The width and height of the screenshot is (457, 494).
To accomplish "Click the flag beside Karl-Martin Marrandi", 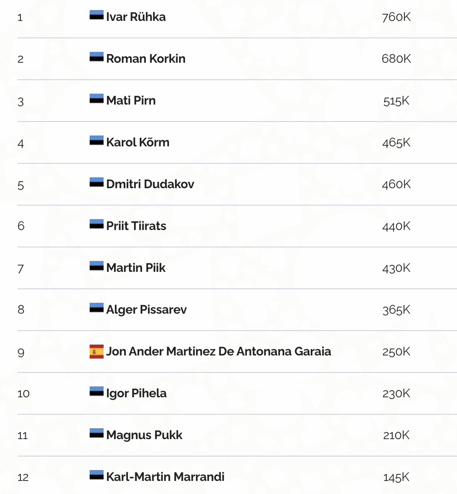I will point(96,475).
